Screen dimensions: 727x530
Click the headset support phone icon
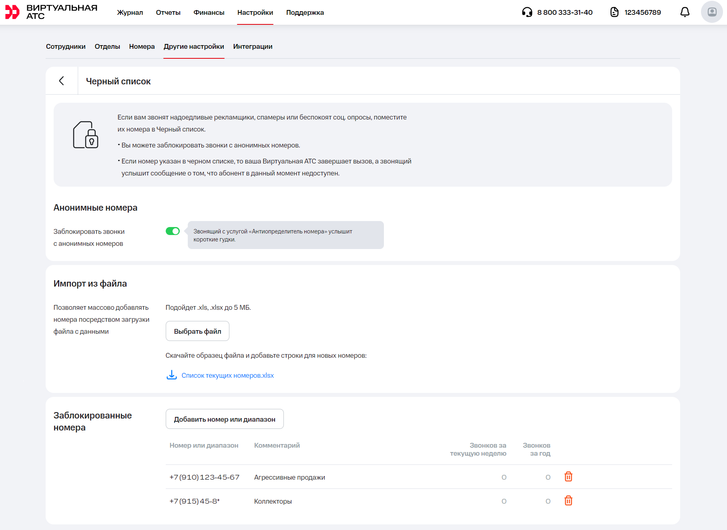point(527,12)
